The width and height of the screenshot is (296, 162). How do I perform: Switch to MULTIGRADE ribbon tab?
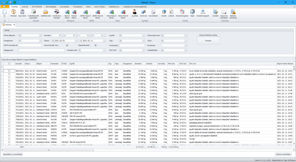tap(37, 7)
